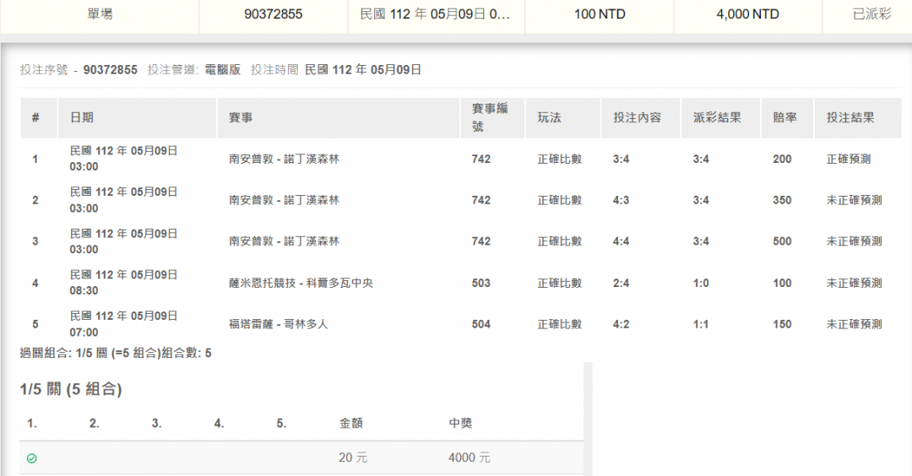Click the 08:30 date cell in row 4
The width and height of the screenshot is (912, 476).
click(x=123, y=283)
